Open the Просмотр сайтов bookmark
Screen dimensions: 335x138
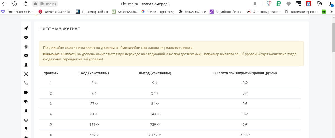pos(92,12)
